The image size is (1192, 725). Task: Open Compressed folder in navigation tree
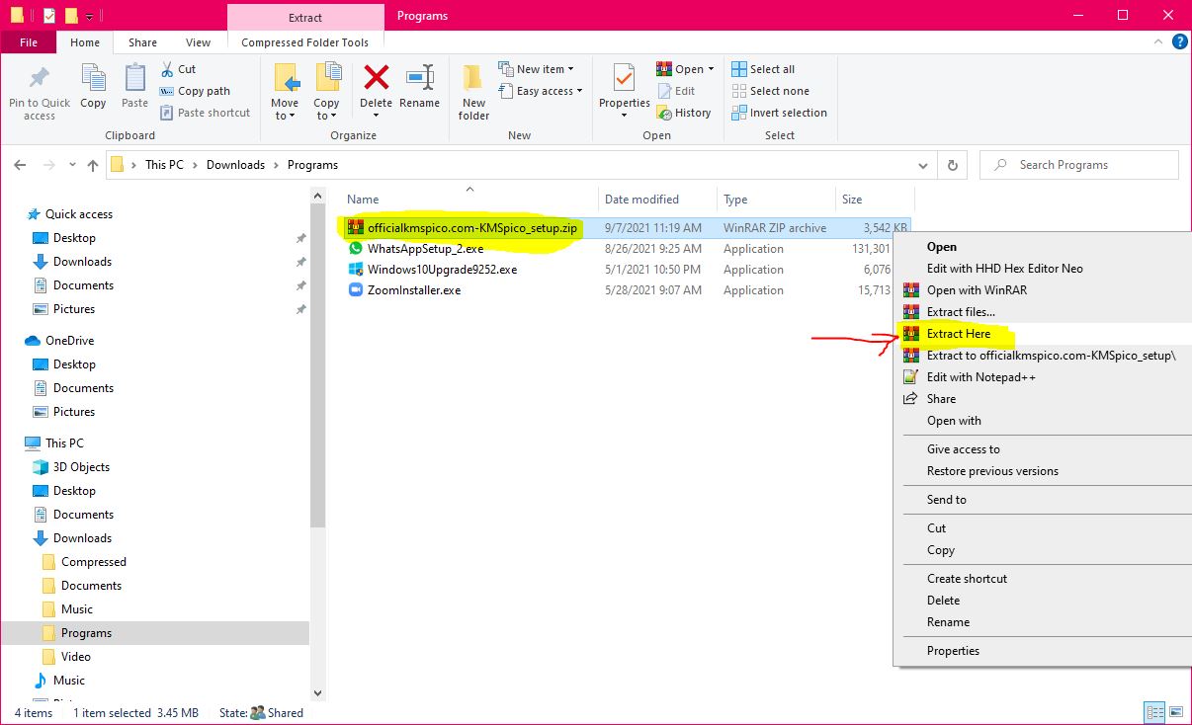coord(94,562)
